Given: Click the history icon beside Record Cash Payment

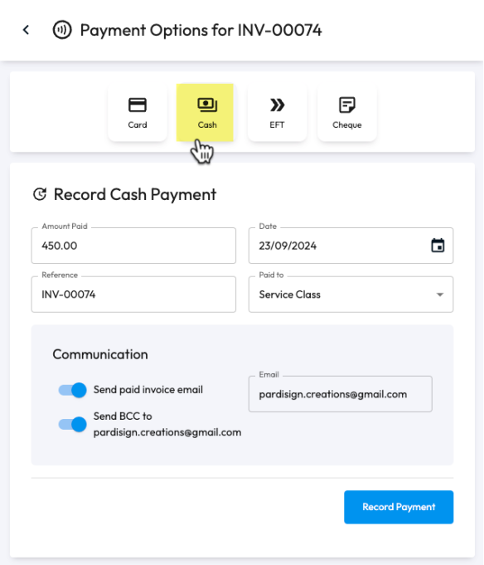Looking at the screenshot, I should (40, 194).
